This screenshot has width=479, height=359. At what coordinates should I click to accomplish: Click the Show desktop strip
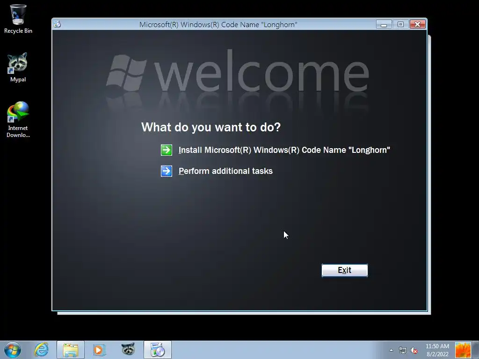(476, 350)
